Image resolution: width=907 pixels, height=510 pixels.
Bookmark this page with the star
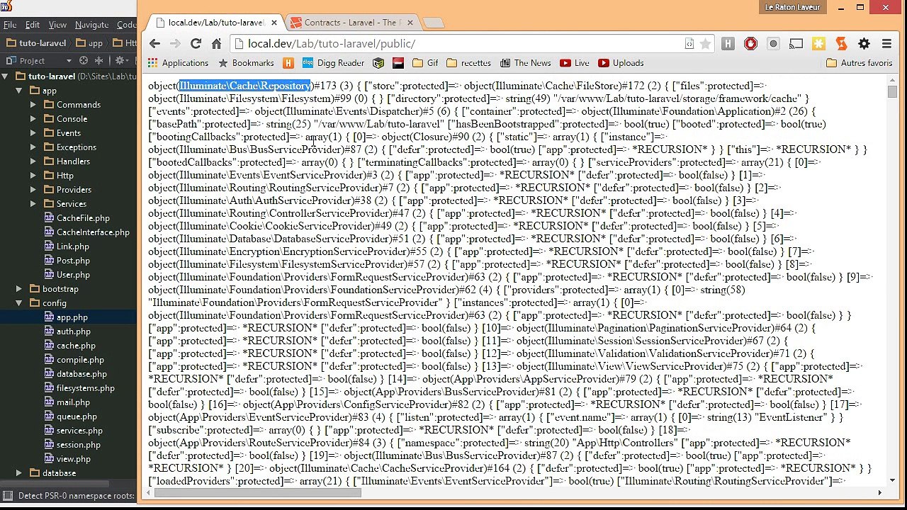click(705, 44)
